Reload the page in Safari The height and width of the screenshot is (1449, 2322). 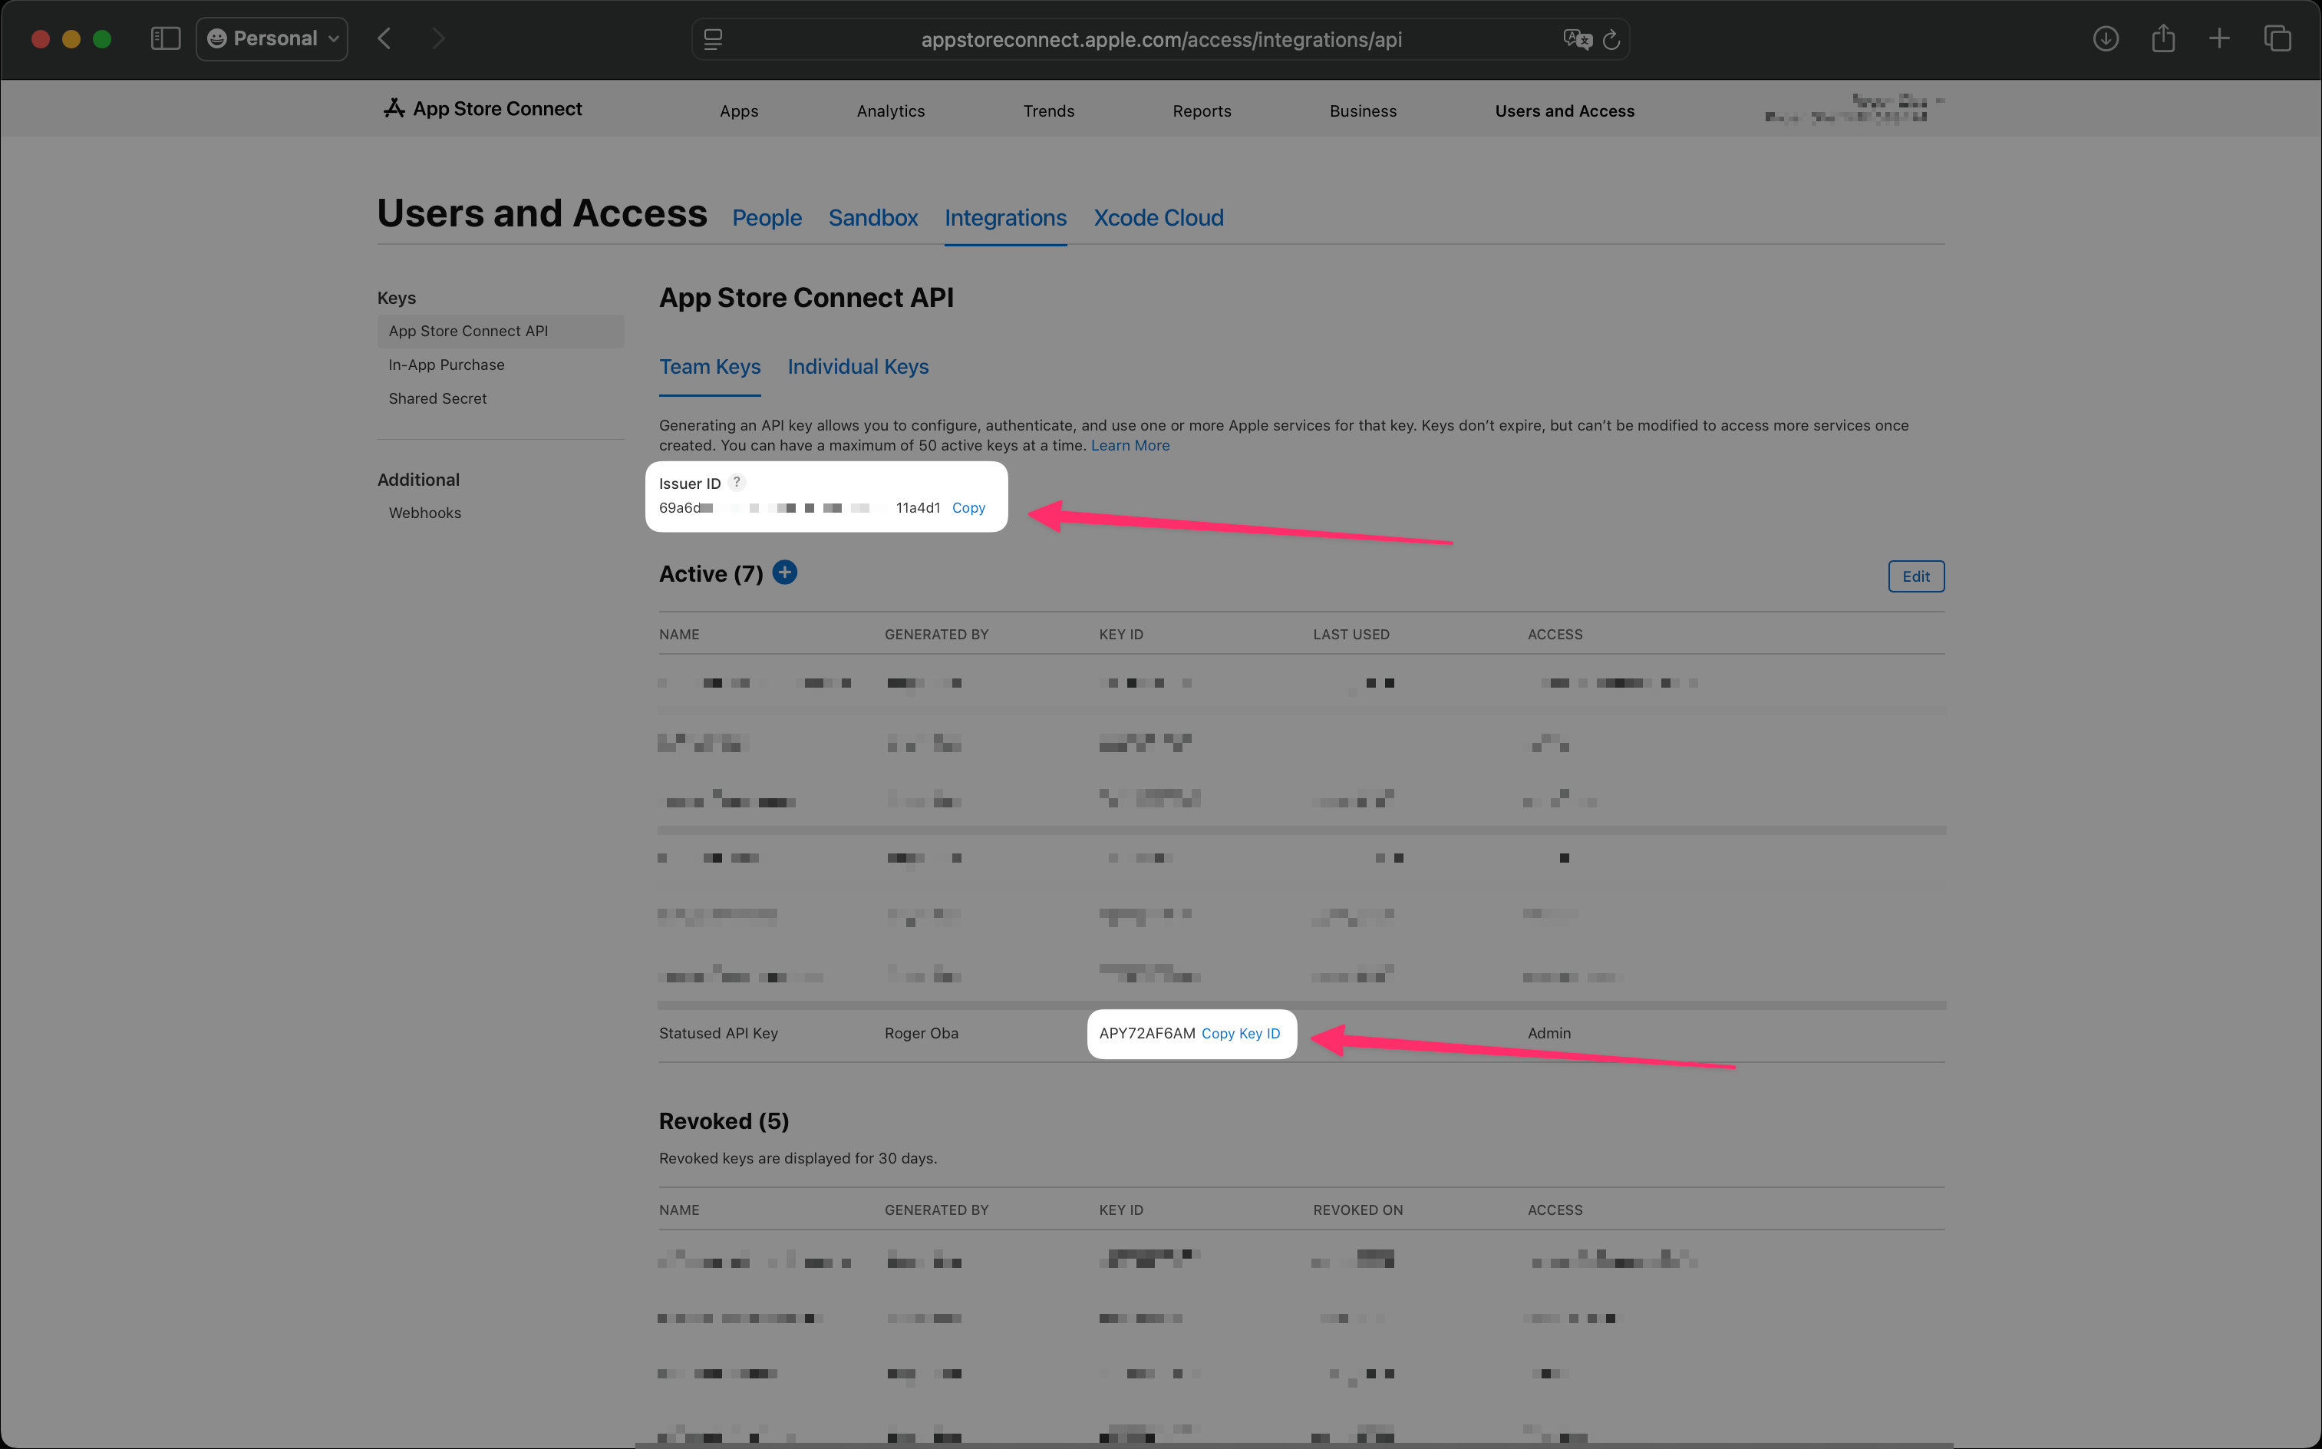(1612, 38)
